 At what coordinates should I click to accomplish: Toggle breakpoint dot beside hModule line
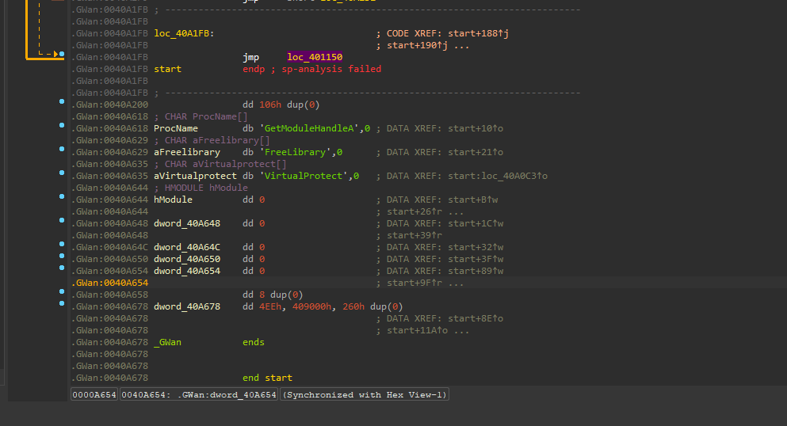click(62, 196)
